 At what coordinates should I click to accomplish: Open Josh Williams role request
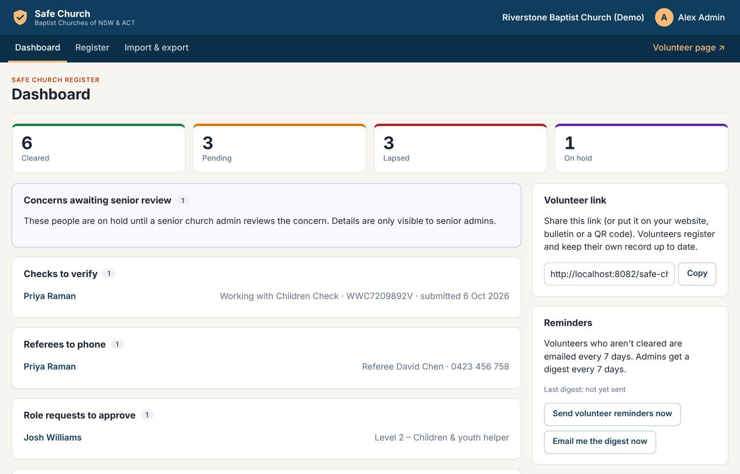52,437
